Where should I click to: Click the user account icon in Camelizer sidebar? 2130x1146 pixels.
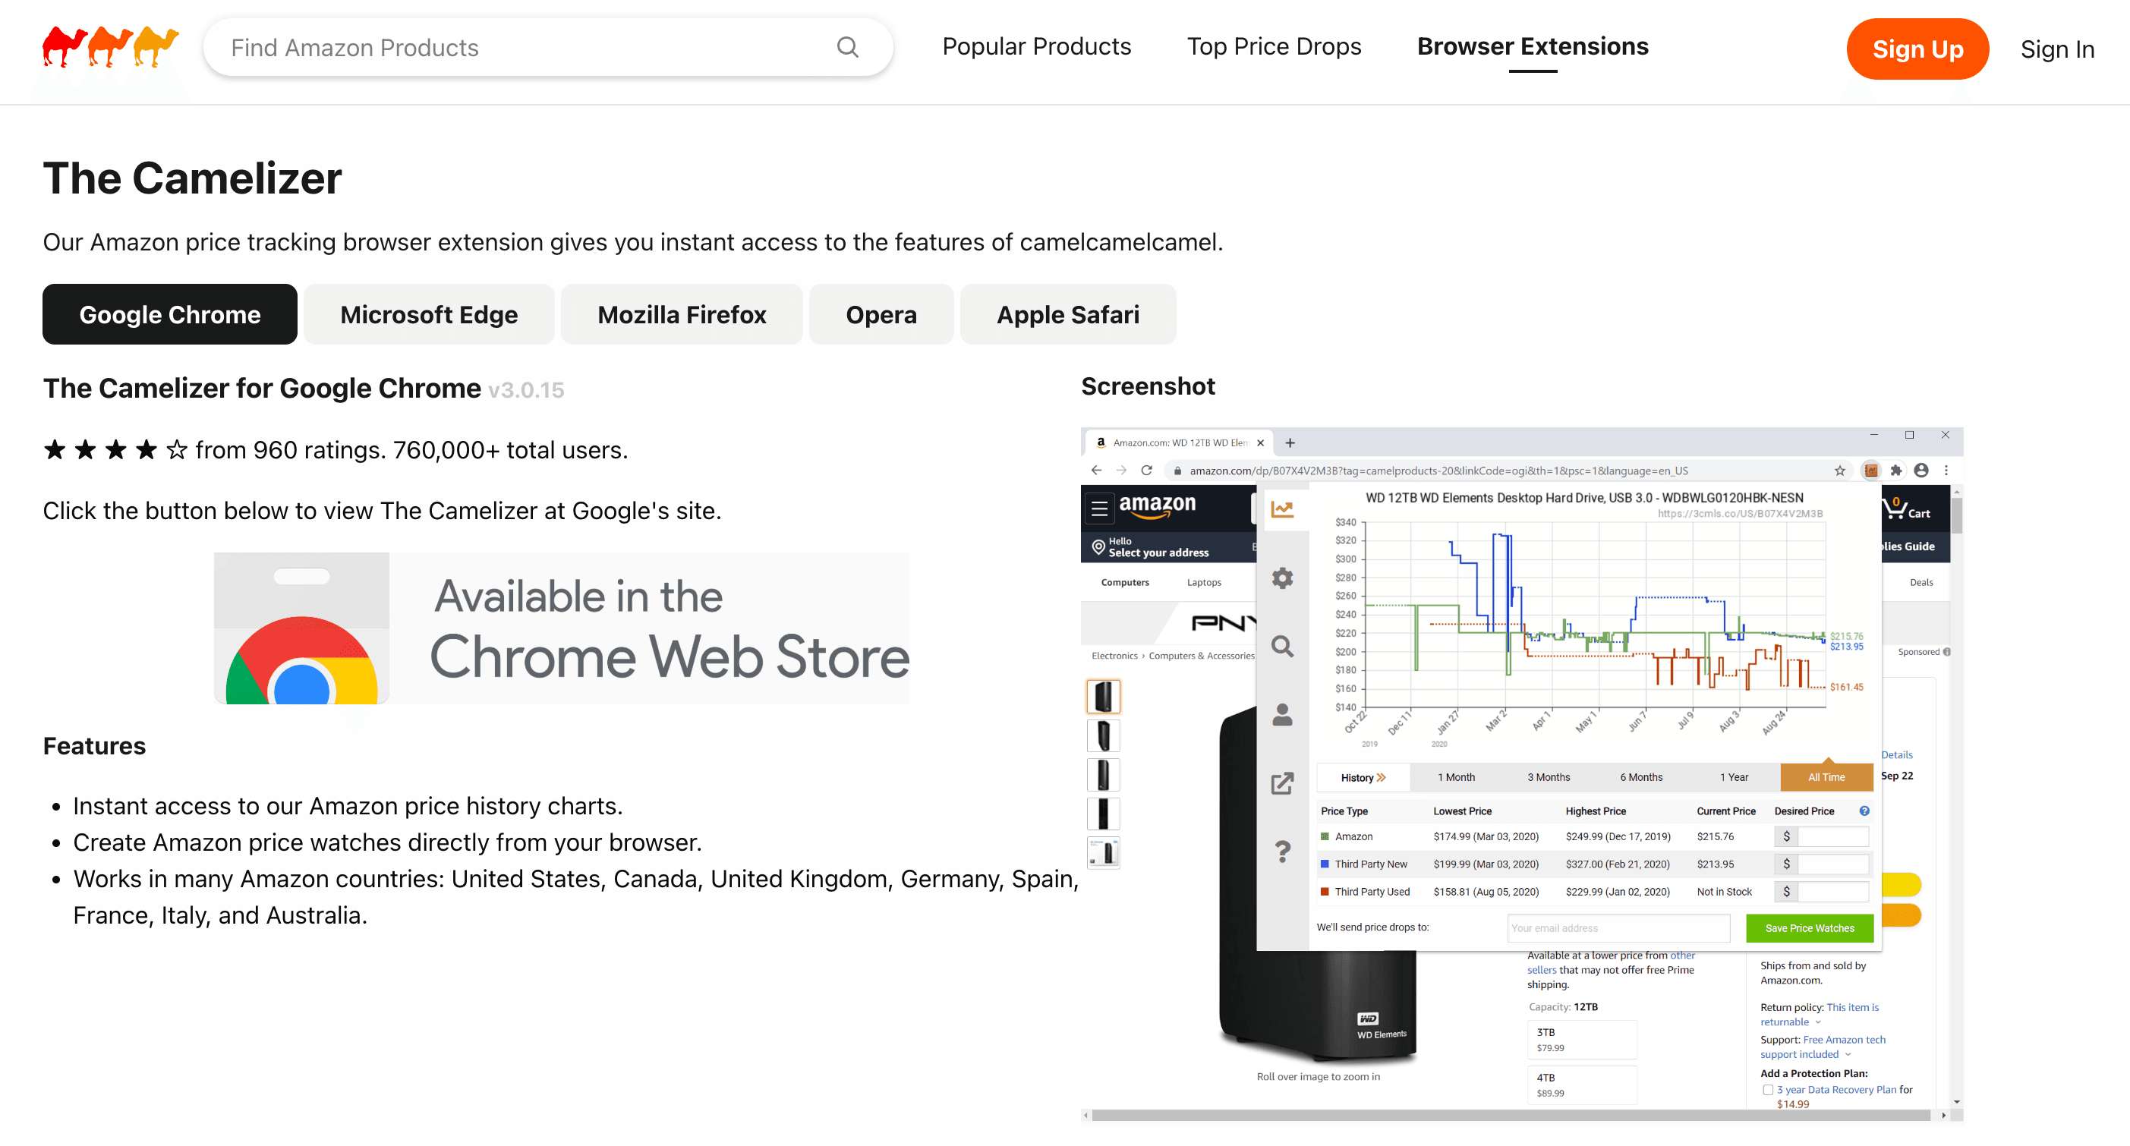(1281, 714)
